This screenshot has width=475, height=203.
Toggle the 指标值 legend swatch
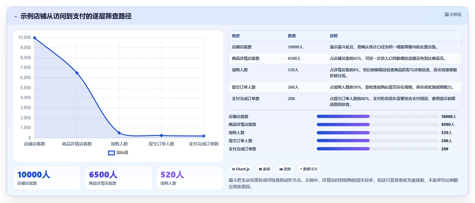tap(111, 153)
